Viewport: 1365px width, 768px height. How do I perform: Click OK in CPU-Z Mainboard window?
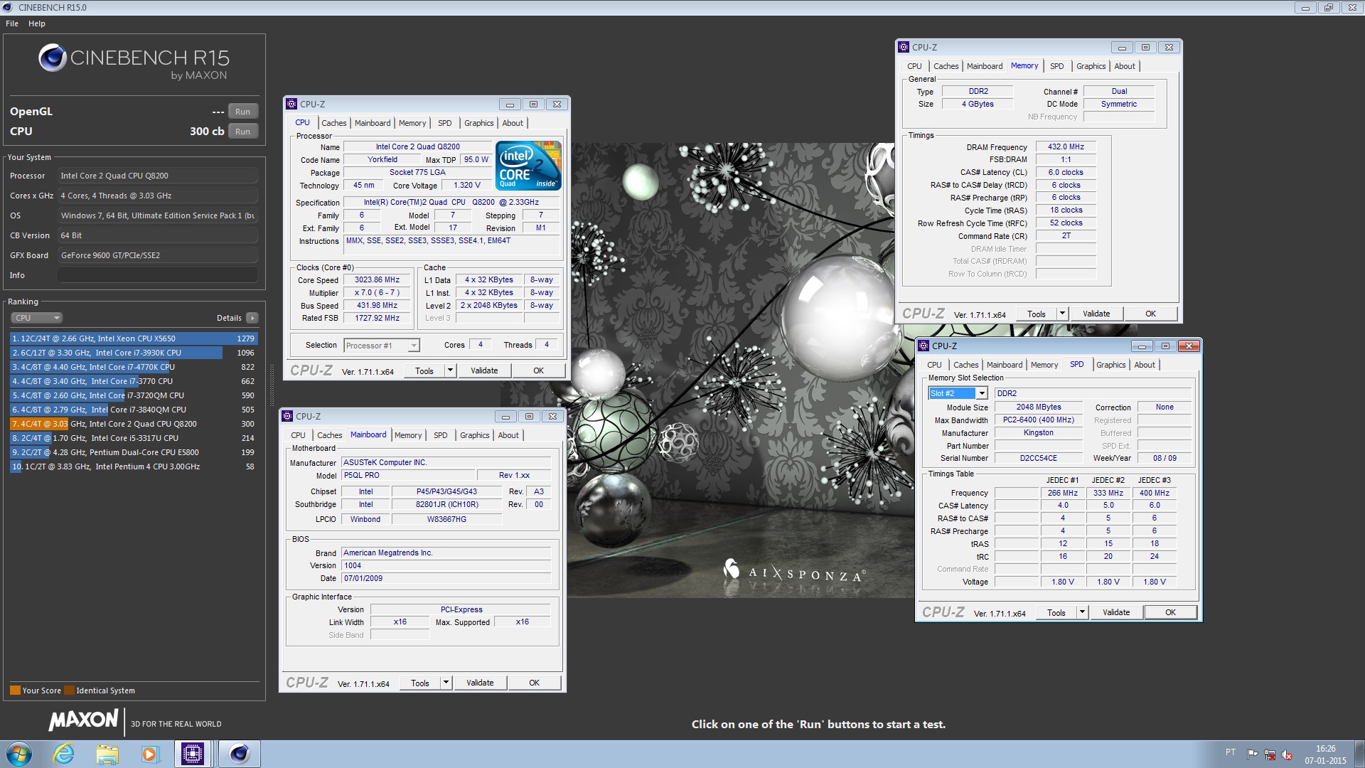[x=534, y=683]
